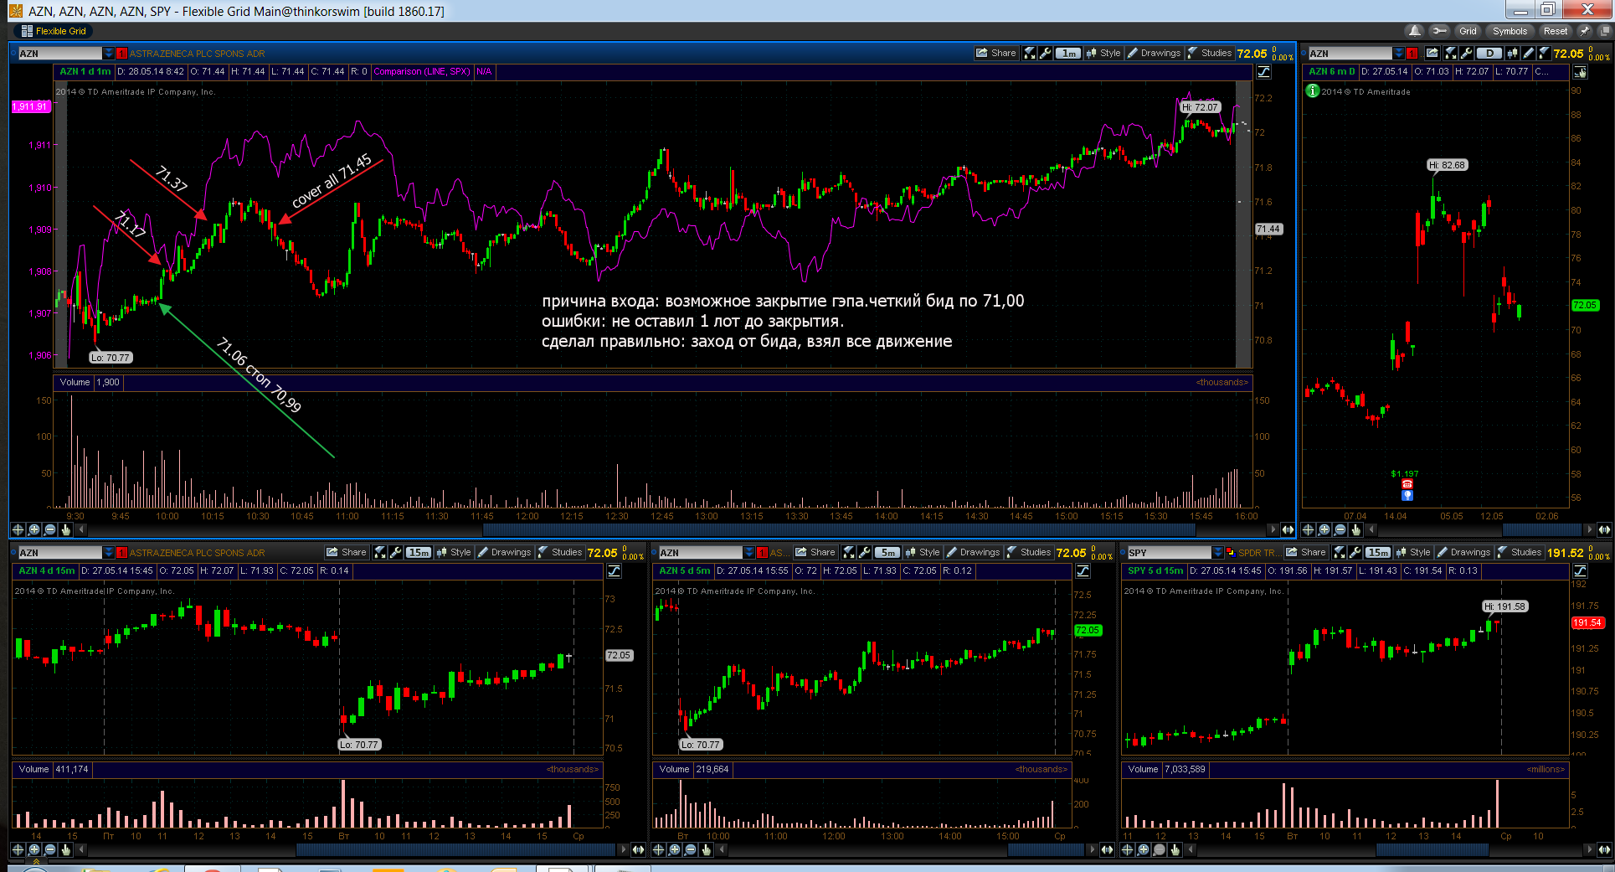This screenshot has height=872, width=1615.
Task: Share the daily AZN chart
Action: [x=1432, y=53]
